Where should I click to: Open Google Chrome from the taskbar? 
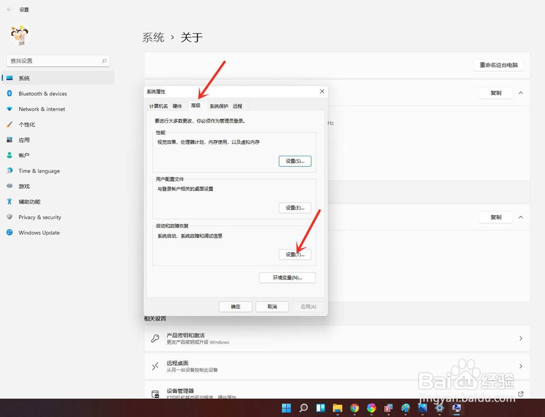pos(355,408)
